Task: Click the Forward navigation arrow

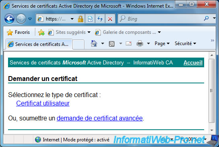Action: click(21, 19)
